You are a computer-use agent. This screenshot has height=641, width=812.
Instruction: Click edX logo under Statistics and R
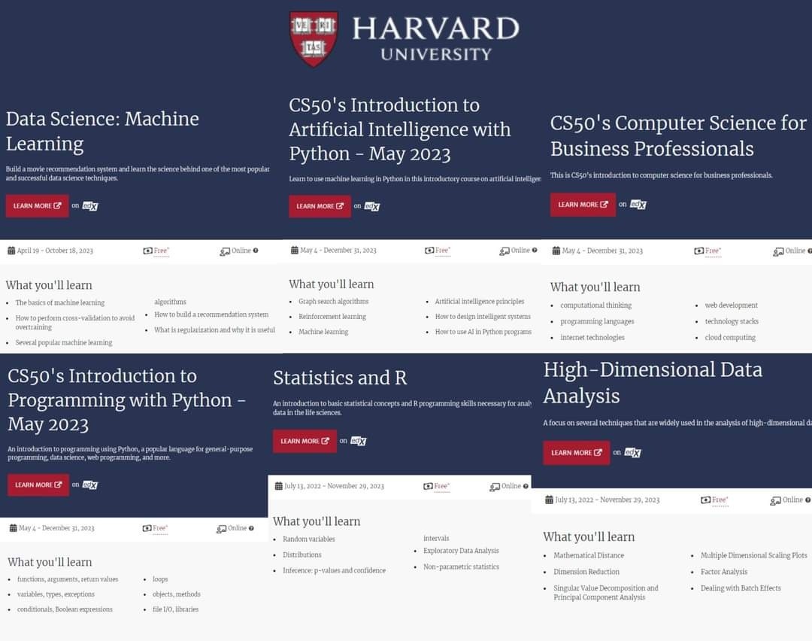coord(359,441)
